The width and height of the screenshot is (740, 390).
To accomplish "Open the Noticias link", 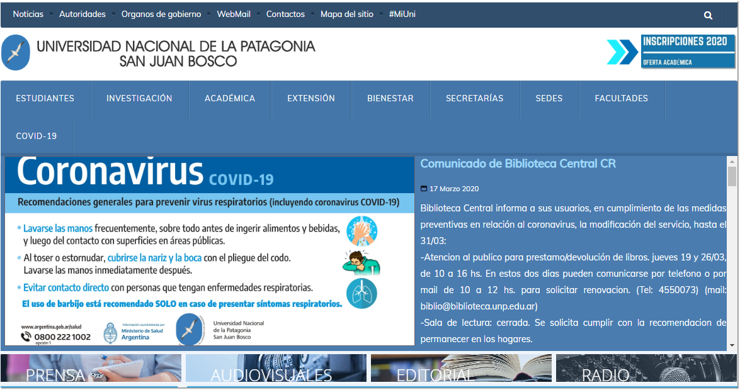I will (28, 14).
